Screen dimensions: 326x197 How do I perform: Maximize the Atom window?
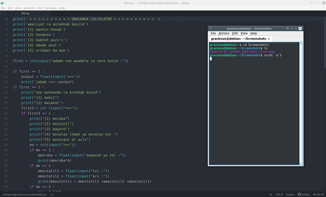pos(319,3)
